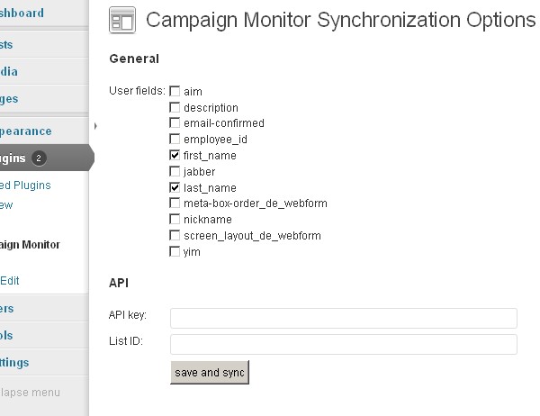540x416 pixels.
Task: Enable the aim user field checkbox
Action: pos(175,91)
